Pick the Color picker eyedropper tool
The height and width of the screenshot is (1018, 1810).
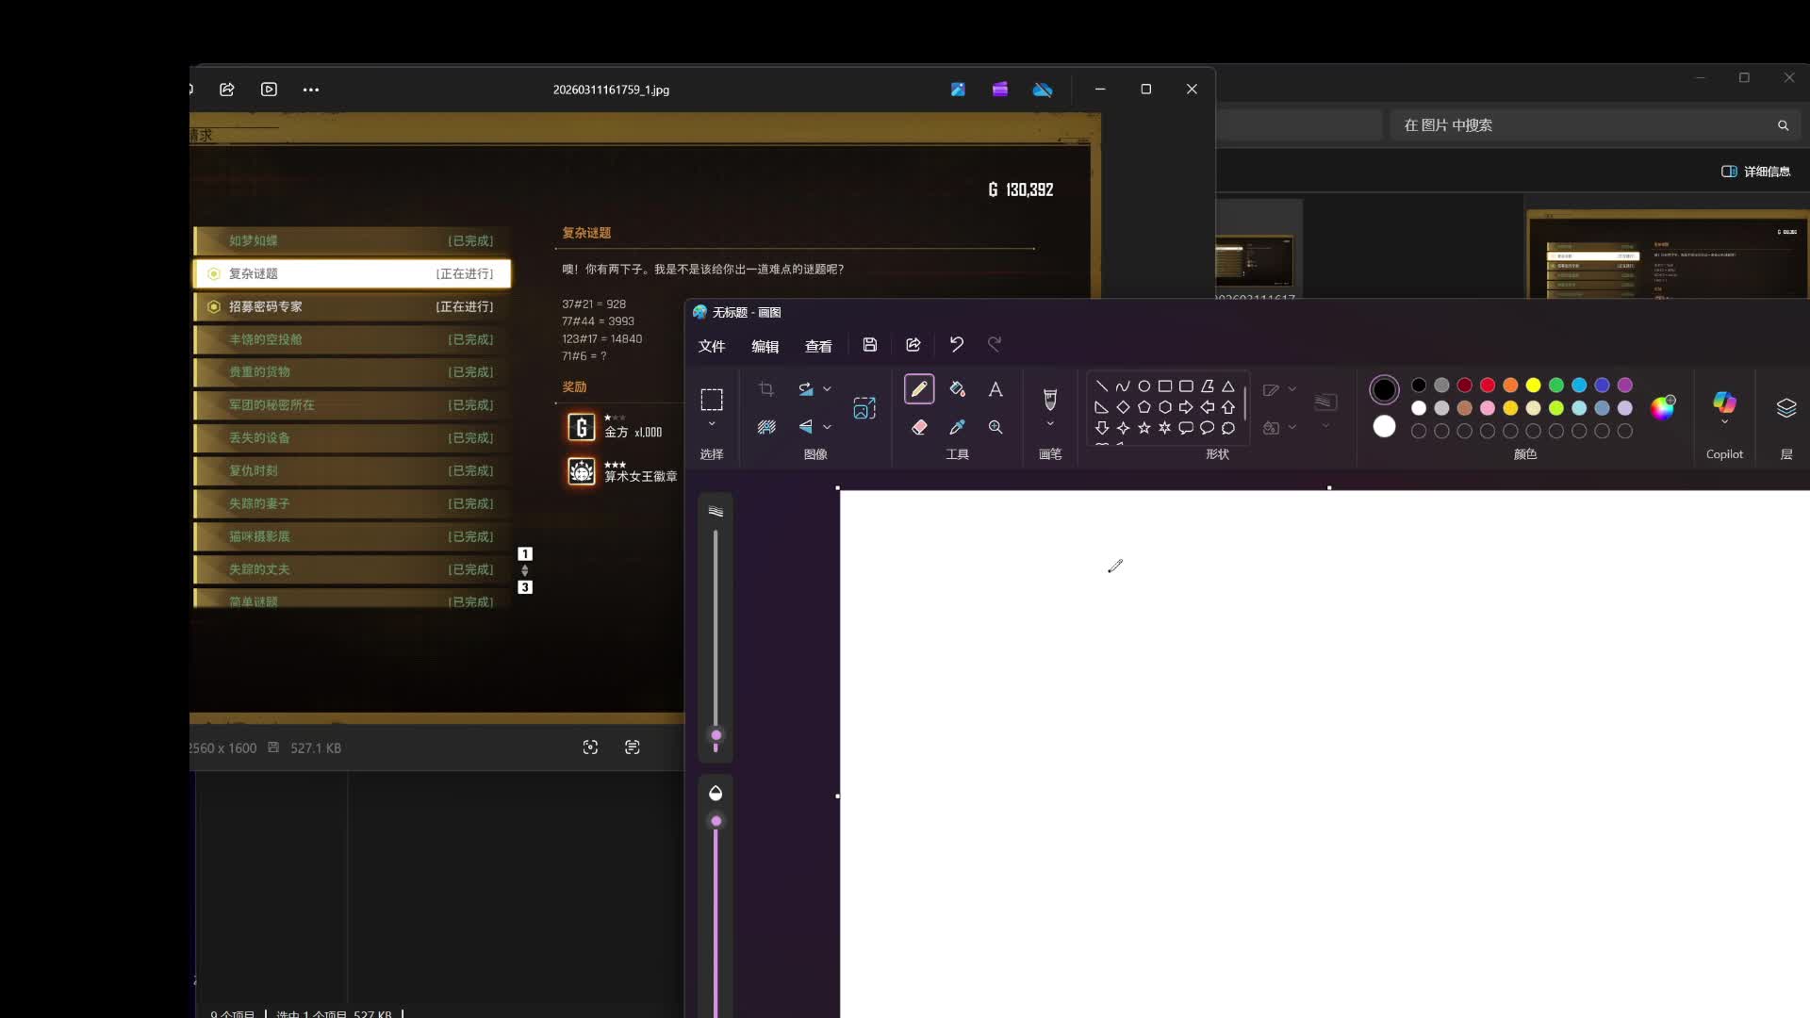(957, 427)
